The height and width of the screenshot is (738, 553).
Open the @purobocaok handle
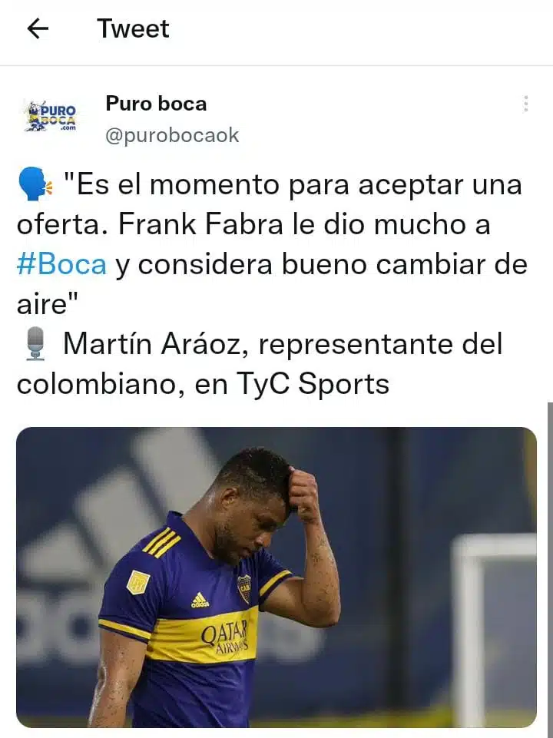pyautogui.click(x=172, y=136)
